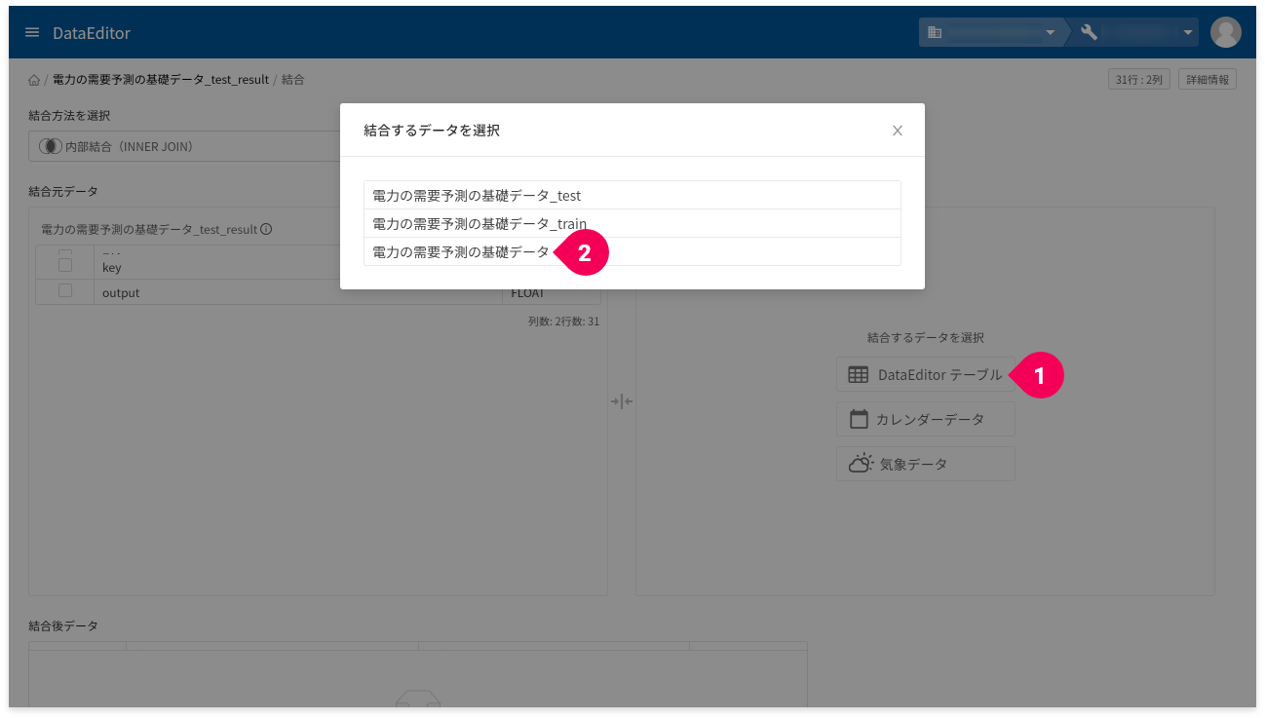Check the key column checkbox
This screenshot has height=719, width=1265.
(x=65, y=265)
